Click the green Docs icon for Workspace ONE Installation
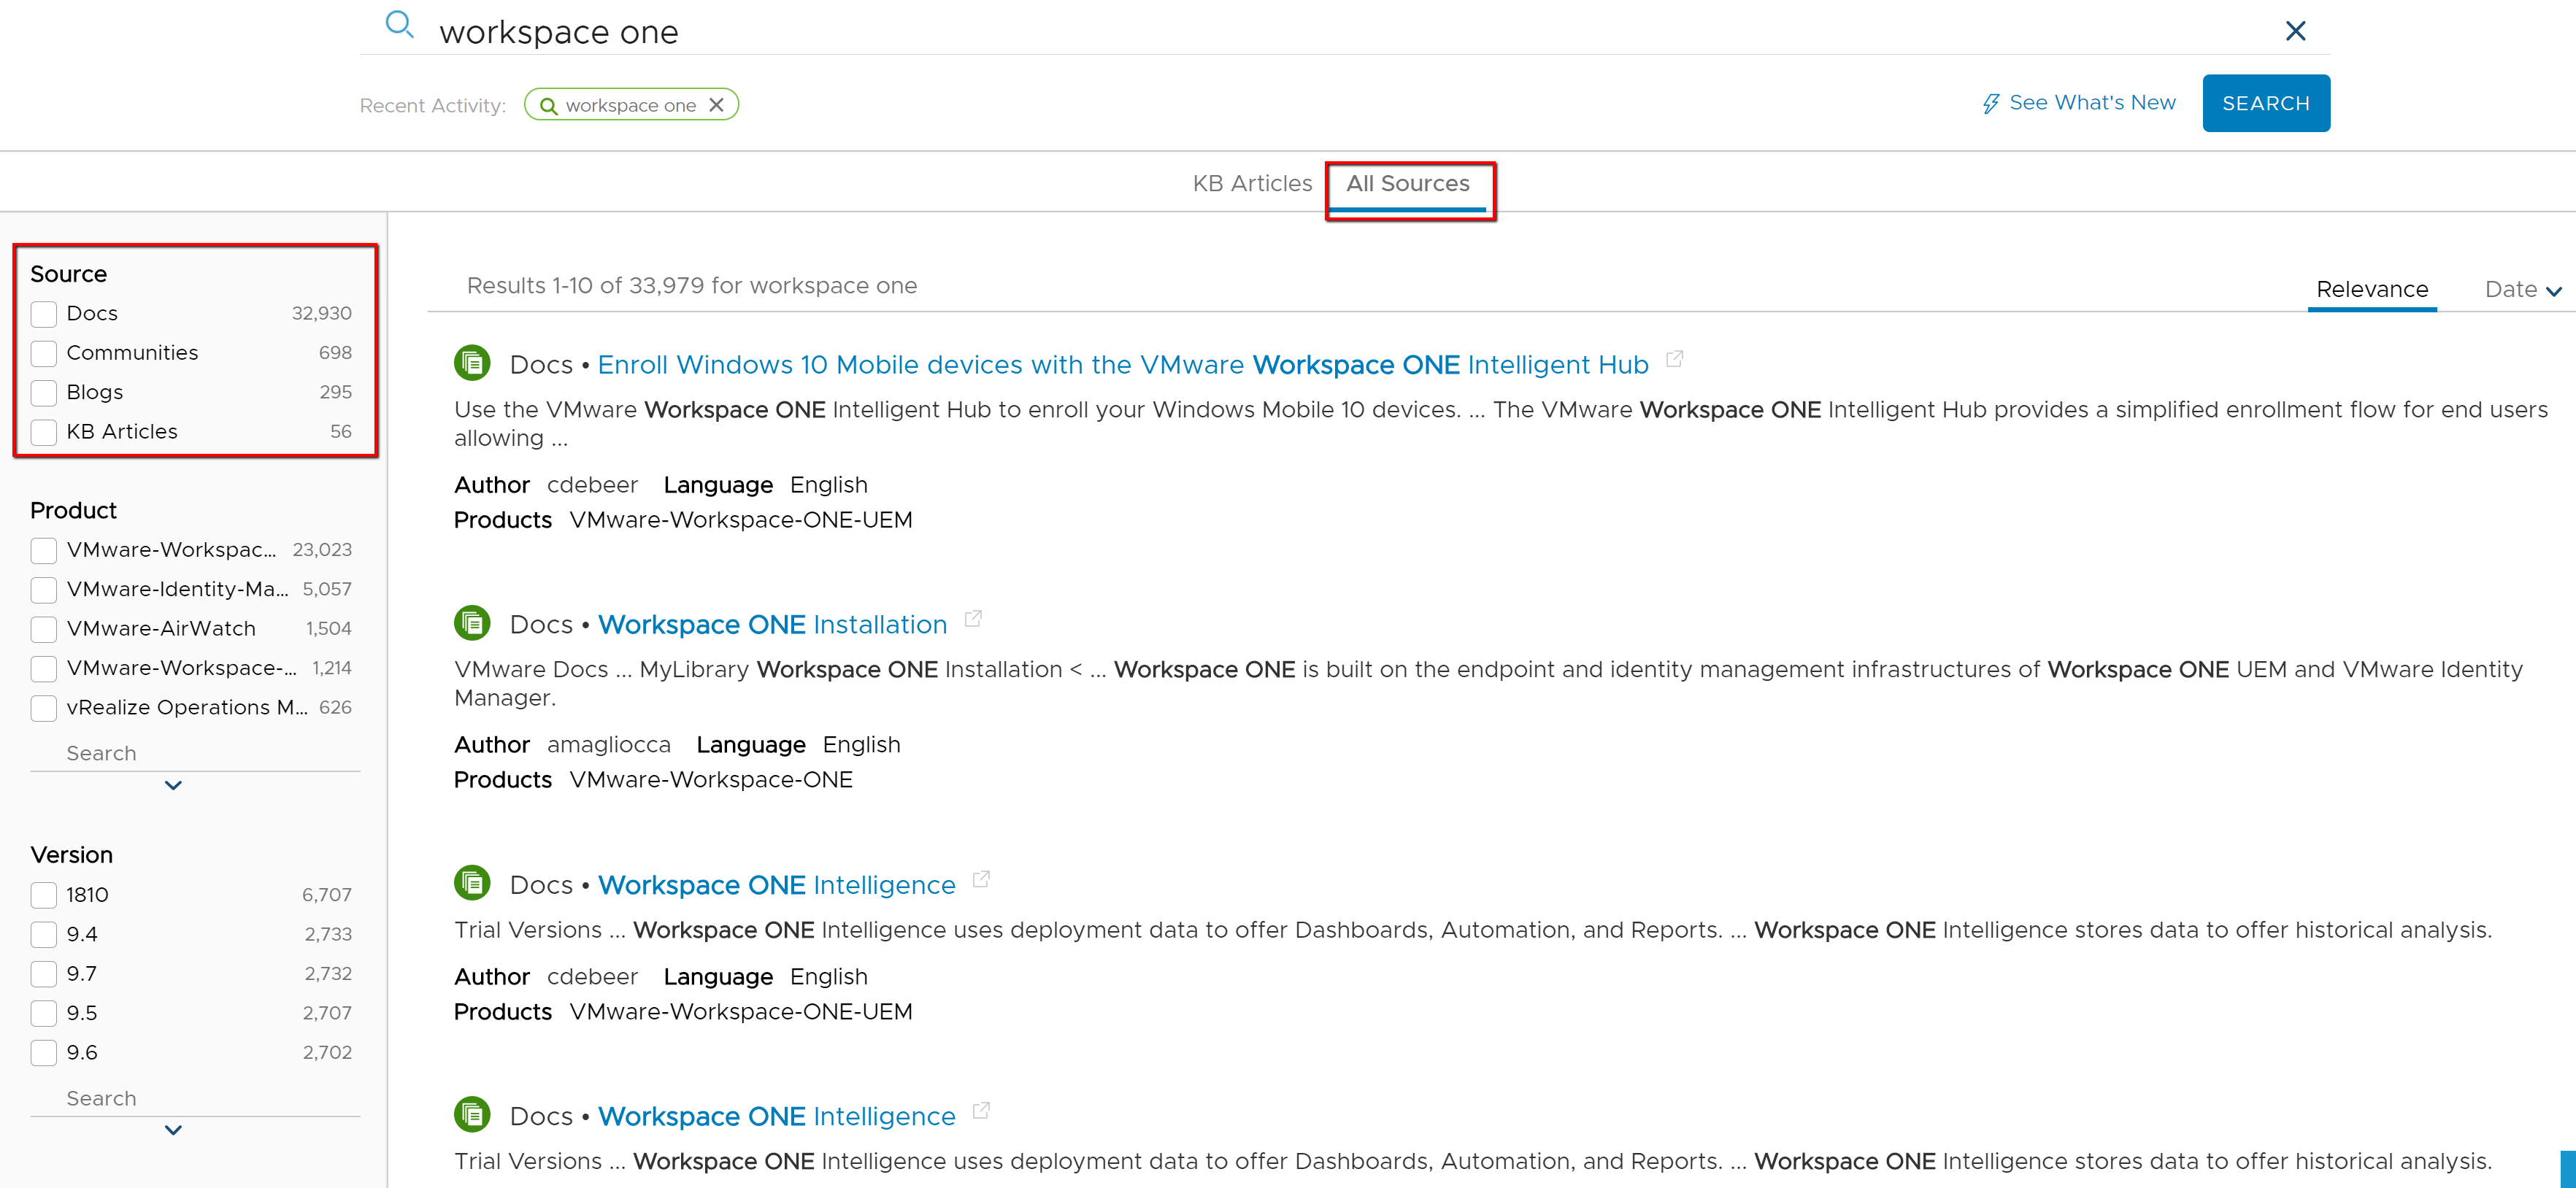2576x1188 pixels. pyautogui.click(x=472, y=623)
